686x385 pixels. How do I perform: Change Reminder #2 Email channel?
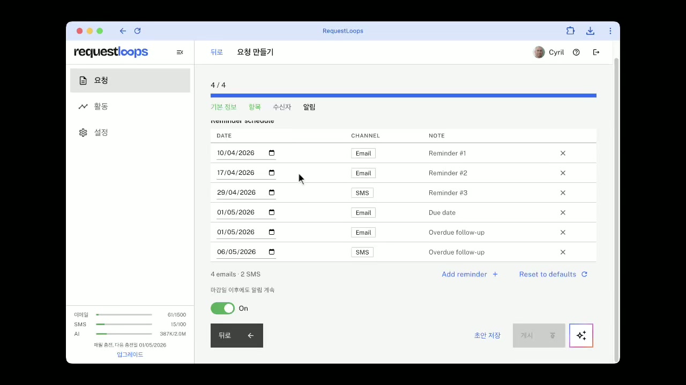pos(363,173)
